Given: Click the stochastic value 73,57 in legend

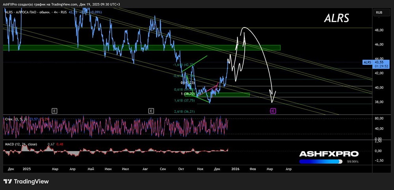Looking at the screenshot, I should pyautogui.click(x=33, y=119).
